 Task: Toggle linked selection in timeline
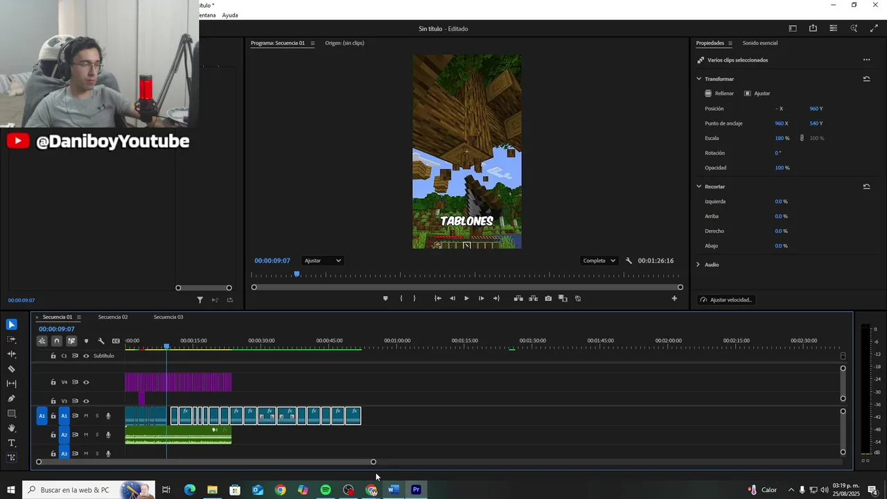71,341
